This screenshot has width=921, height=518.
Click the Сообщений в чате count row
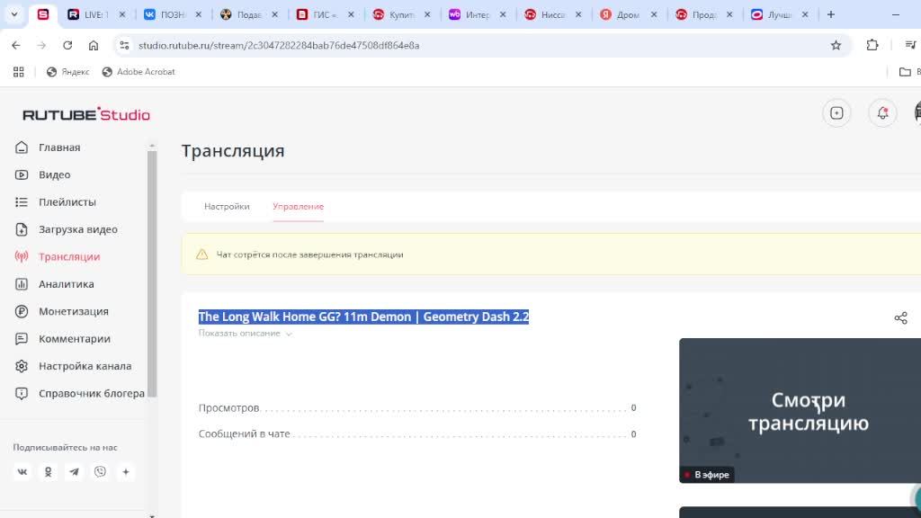pos(417,434)
